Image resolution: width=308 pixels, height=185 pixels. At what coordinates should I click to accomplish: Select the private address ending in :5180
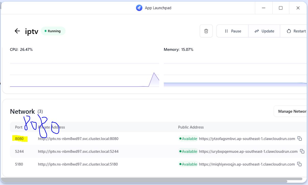78,164
